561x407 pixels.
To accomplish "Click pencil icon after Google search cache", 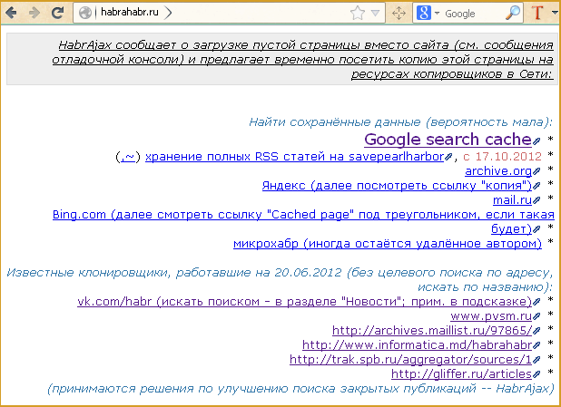I will coord(536,141).
